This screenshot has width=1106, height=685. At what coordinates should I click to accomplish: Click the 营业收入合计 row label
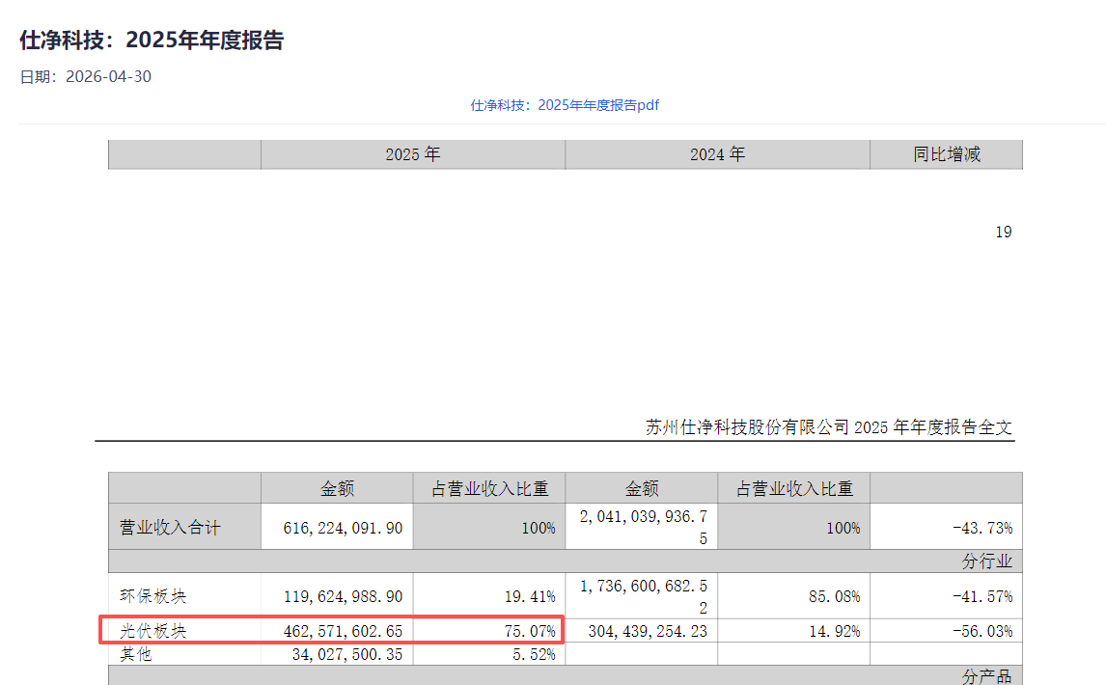[x=170, y=528]
